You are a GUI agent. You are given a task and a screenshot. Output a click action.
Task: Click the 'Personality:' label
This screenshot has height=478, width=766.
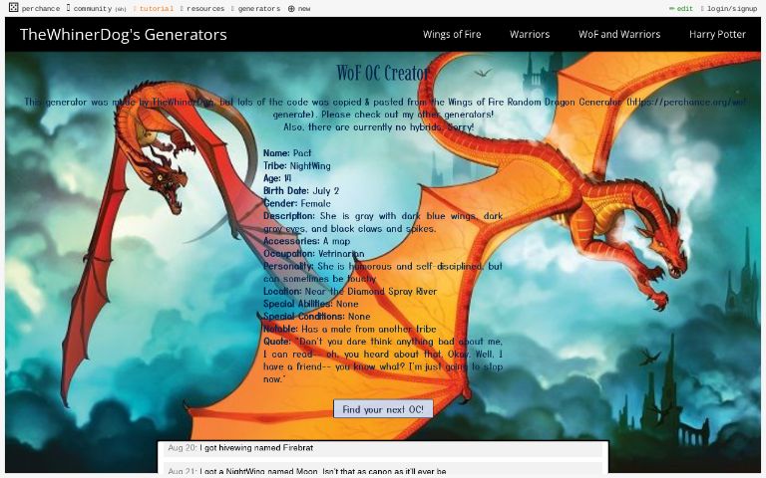[288, 266]
